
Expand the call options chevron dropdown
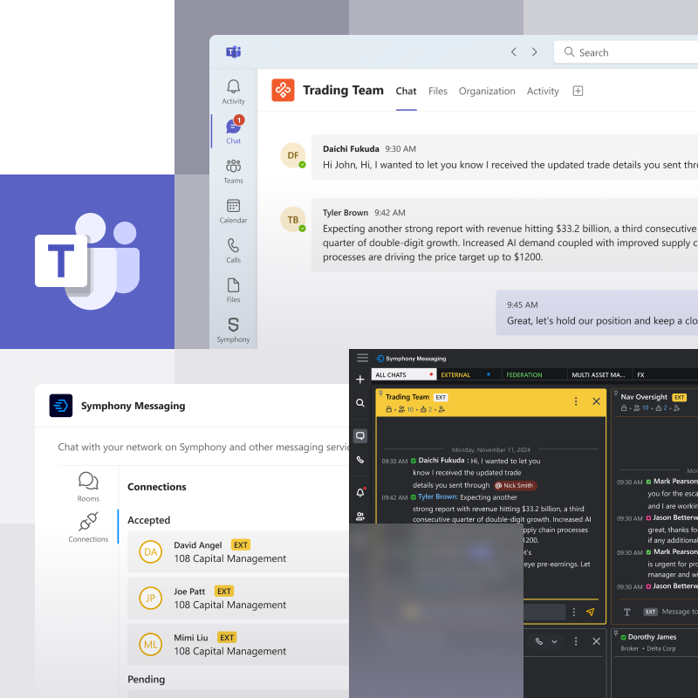coord(554,641)
